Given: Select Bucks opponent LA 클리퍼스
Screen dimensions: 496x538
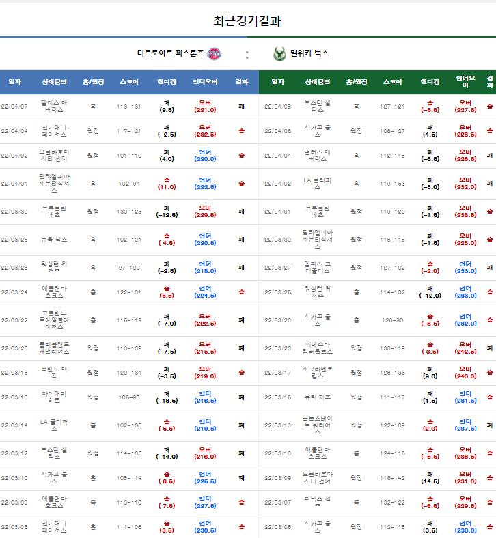Looking at the screenshot, I should [x=317, y=184].
